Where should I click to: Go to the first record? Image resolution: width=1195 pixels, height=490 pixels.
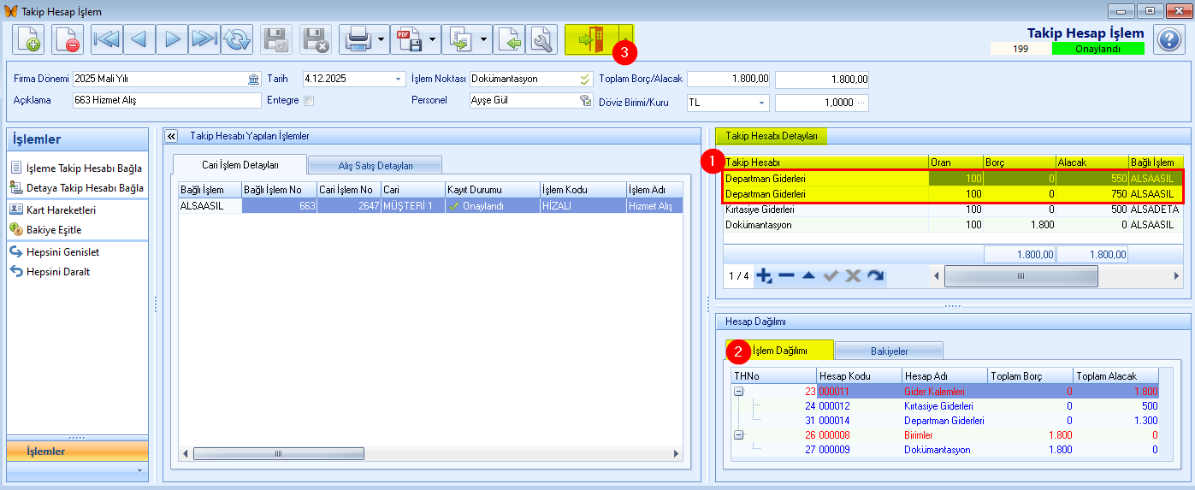107,39
